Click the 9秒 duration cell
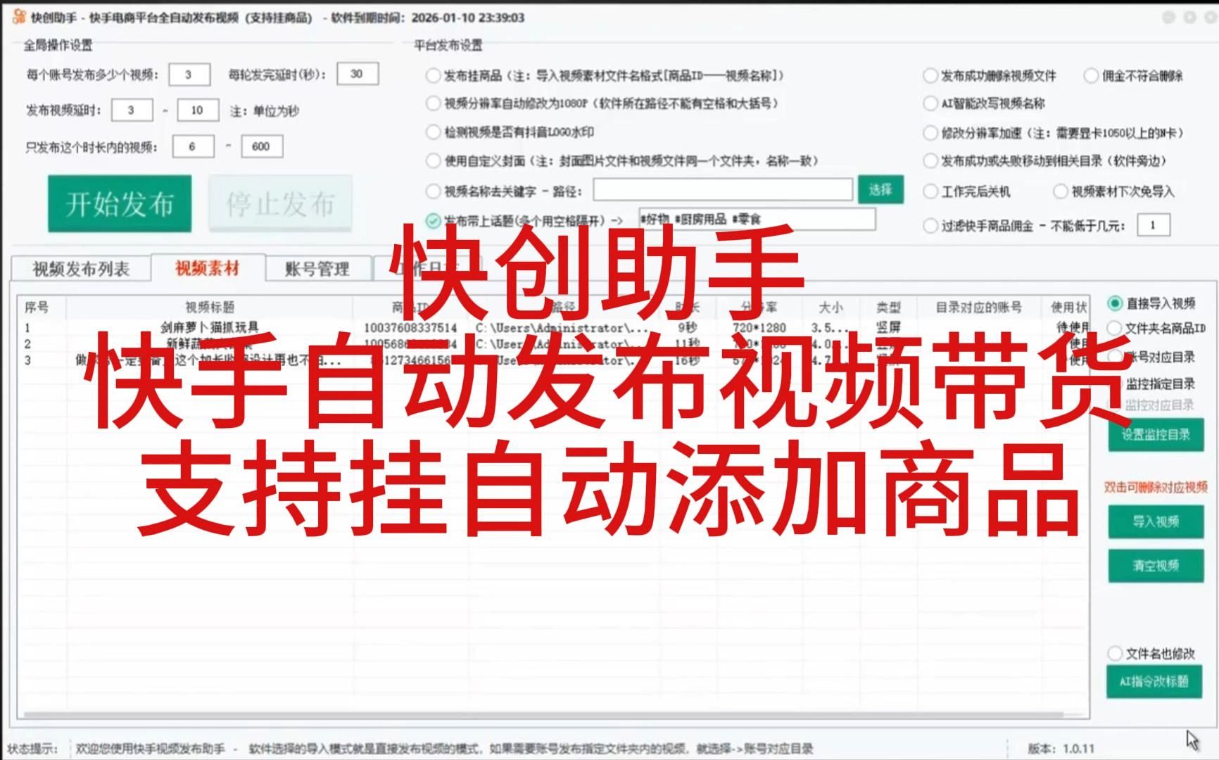This screenshot has width=1219, height=760. [688, 327]
